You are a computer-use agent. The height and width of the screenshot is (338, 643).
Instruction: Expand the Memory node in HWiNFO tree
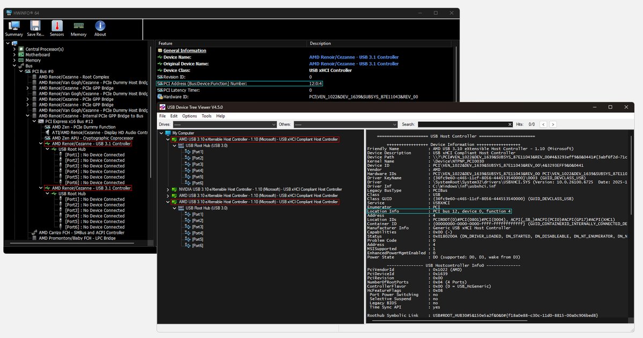pyautogui.click(x=14, y=60)
